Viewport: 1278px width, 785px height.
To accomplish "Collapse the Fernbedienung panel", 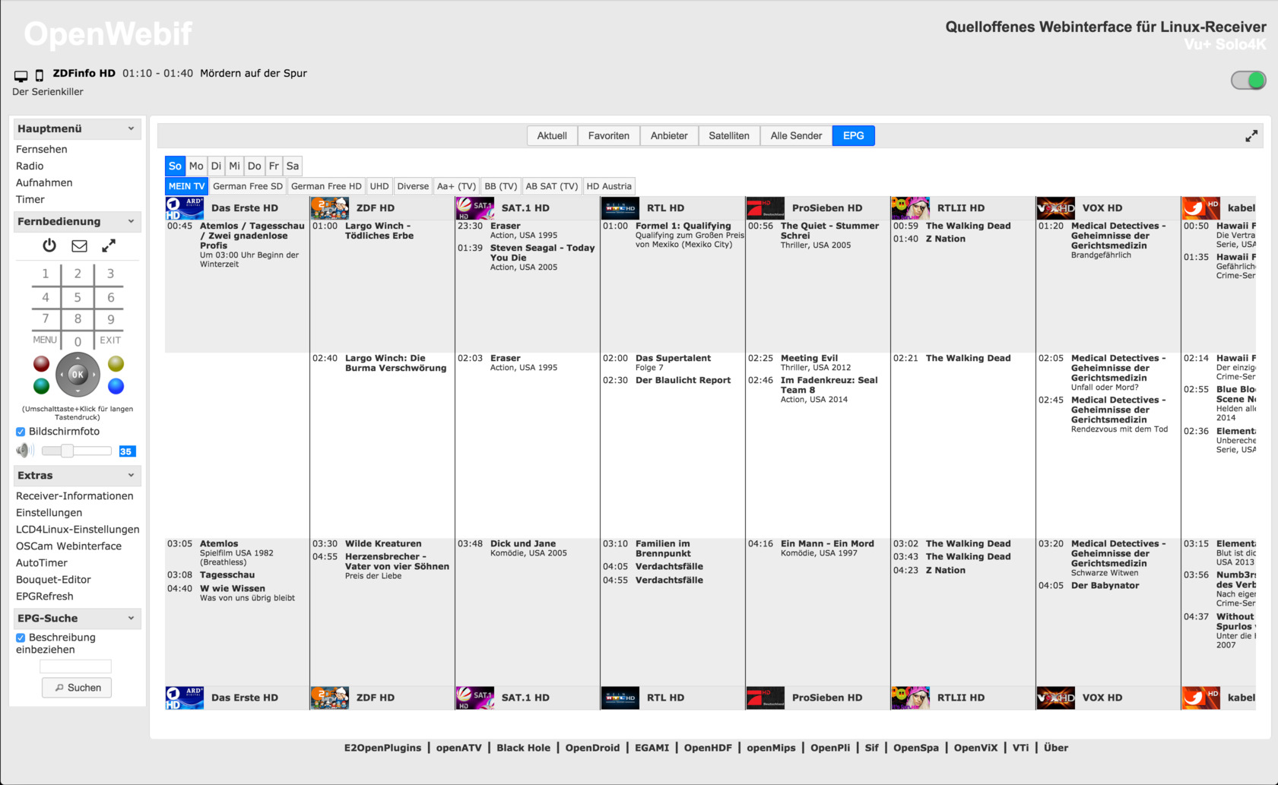I will pos(131,222).
